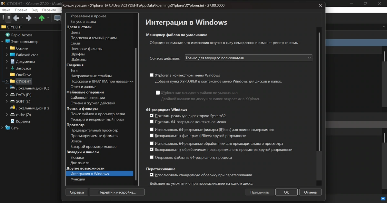Screen dimensions: 387x203
Task: Click the Справка button
Action: [77, 192]
